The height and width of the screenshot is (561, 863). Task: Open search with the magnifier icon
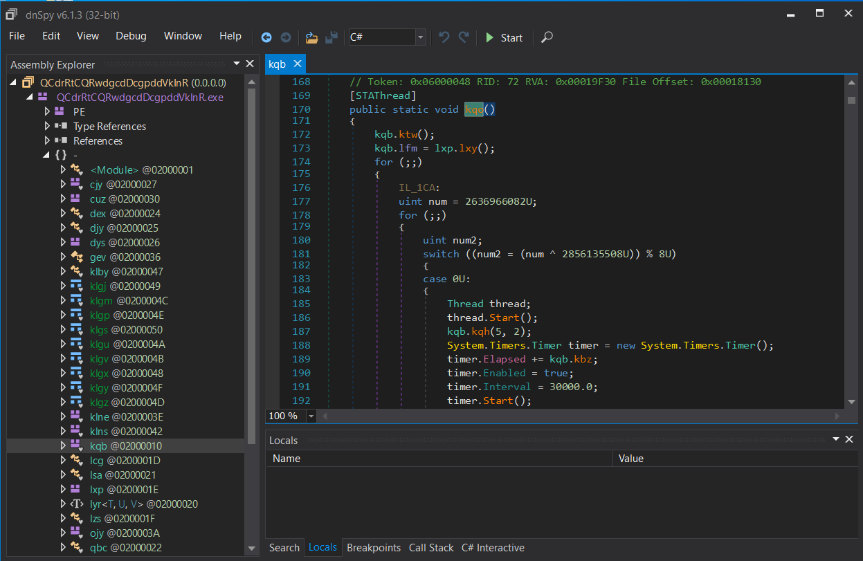[547, 37]
